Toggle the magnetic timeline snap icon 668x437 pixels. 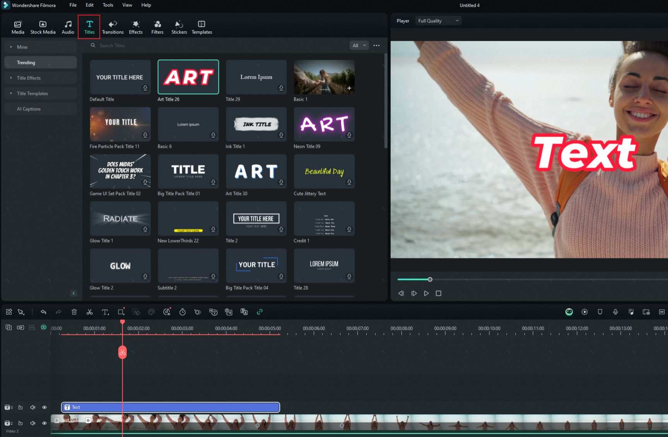[44, 327]
